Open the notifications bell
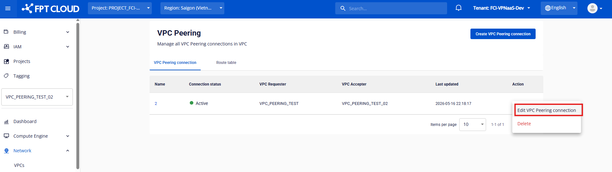612x172 pixels. 459,8
